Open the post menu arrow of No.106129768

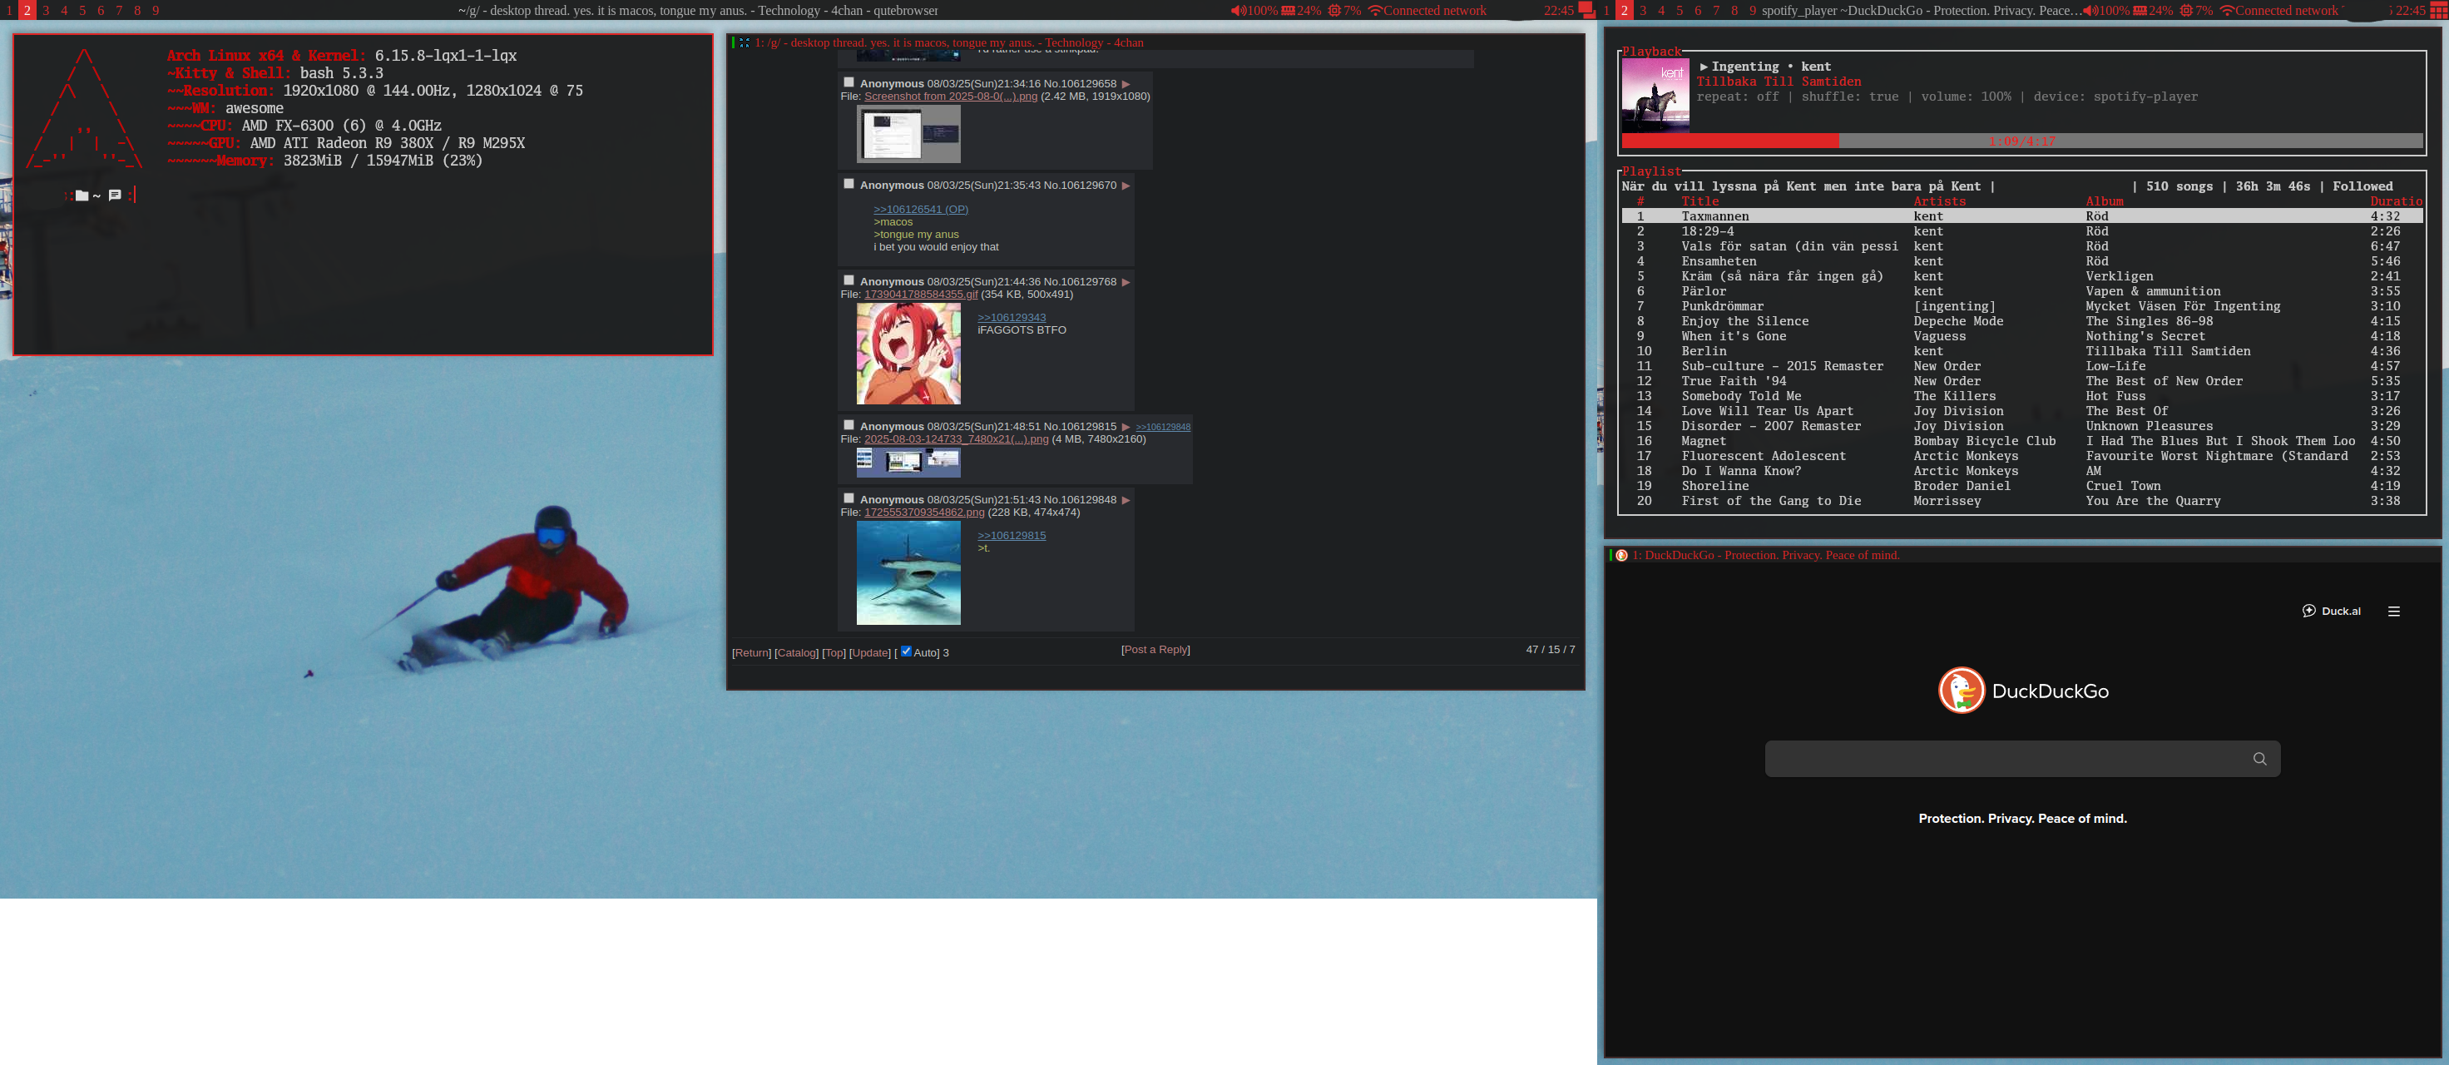coord(1126,282)
